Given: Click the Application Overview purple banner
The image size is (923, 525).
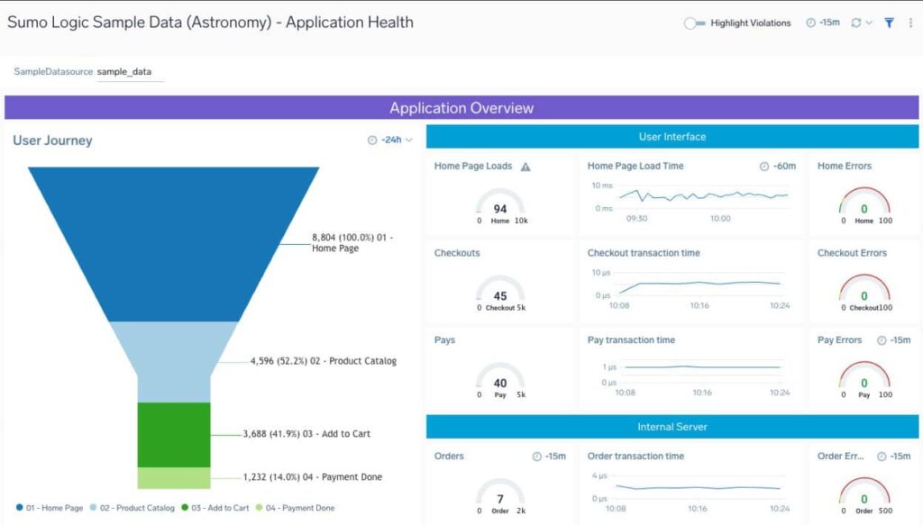Looking at the screenshot, I should click(461, 108).
